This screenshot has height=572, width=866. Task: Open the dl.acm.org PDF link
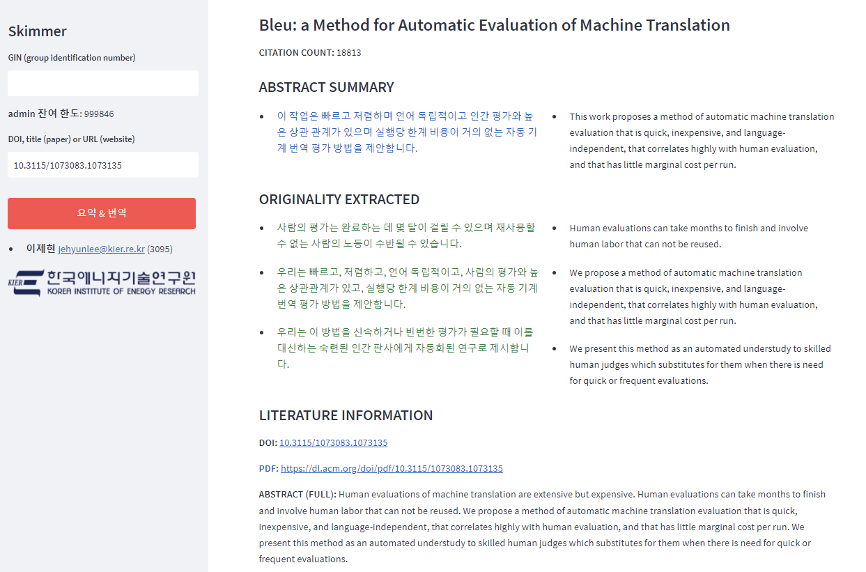click(392, 468)
